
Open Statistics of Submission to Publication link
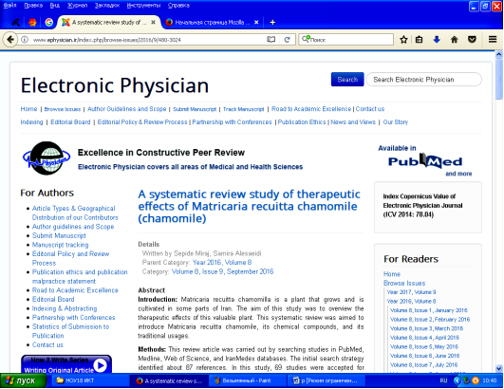[x=70, y=331]
